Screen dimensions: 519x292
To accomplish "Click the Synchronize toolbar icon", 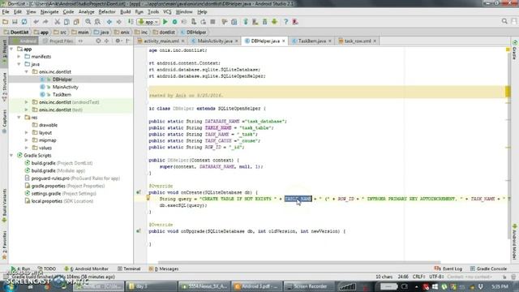I will coord(24,22).
